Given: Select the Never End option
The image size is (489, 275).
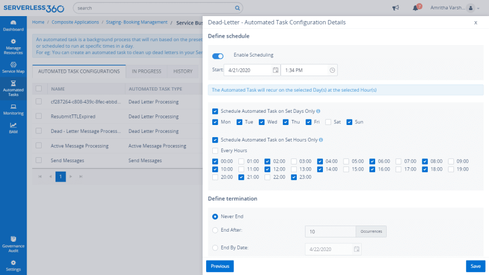Looking at the screenshot, I should point(215,216).
